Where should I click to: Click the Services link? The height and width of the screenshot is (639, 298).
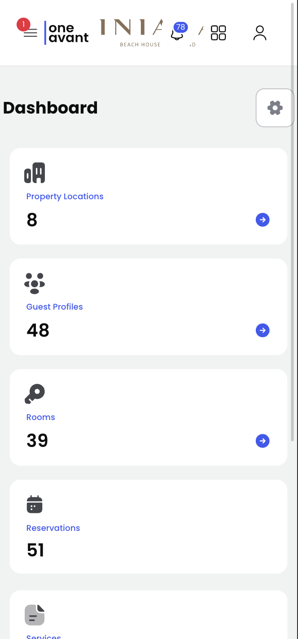point(43,636)
